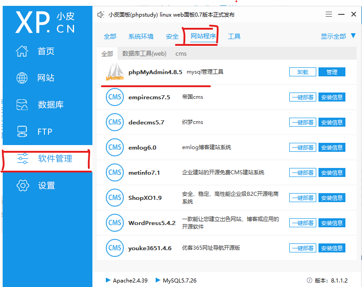The width and height of the screenshot is (362, 287).
Task: Click the linux web面板0.7 announcement text
Action: 171,15
